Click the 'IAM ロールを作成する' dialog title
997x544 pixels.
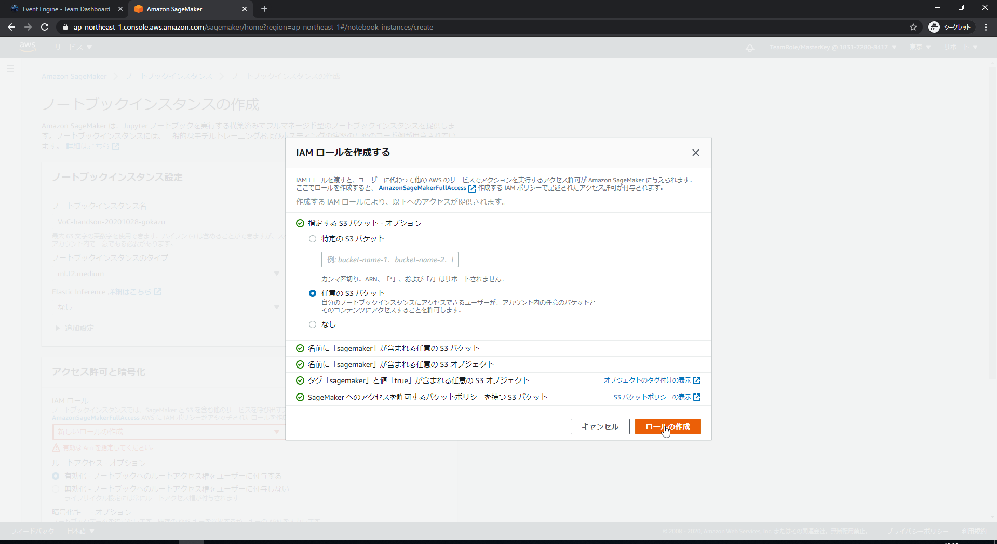(x=343, y=153)
